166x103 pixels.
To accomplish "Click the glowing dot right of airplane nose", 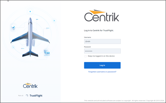I will (x=54, y=21).
